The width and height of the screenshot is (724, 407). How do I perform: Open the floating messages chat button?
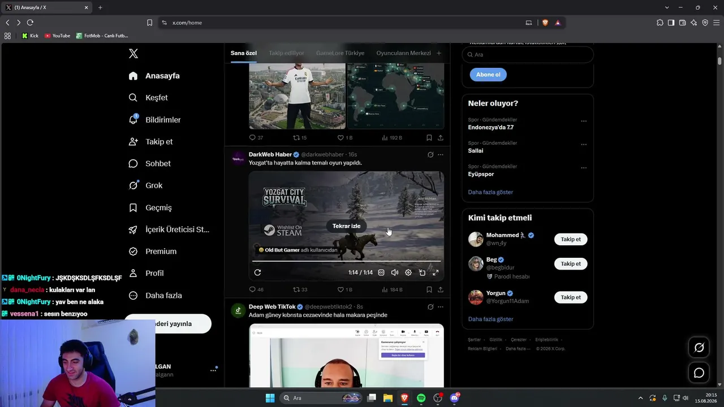(x=699, y=373)
